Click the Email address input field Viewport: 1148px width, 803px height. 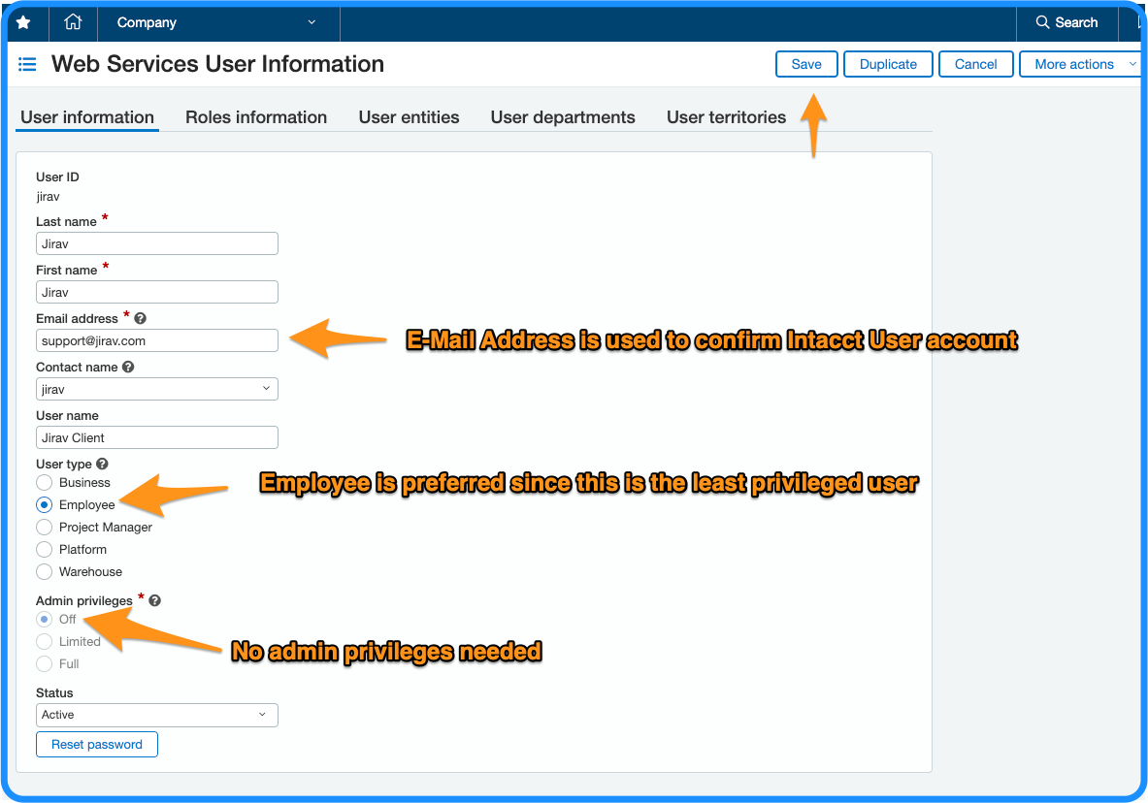pyautogui.click(x=156, y=340)
